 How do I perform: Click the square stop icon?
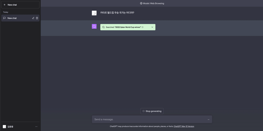144,111
